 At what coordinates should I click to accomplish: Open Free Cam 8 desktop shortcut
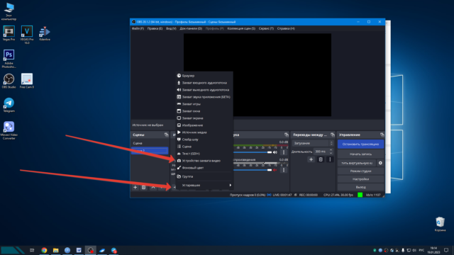coord(27,81)
